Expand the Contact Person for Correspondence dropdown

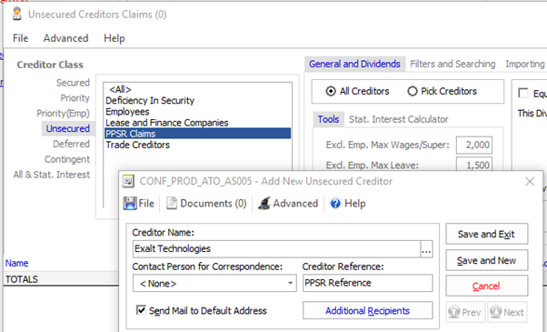point(290,283)
